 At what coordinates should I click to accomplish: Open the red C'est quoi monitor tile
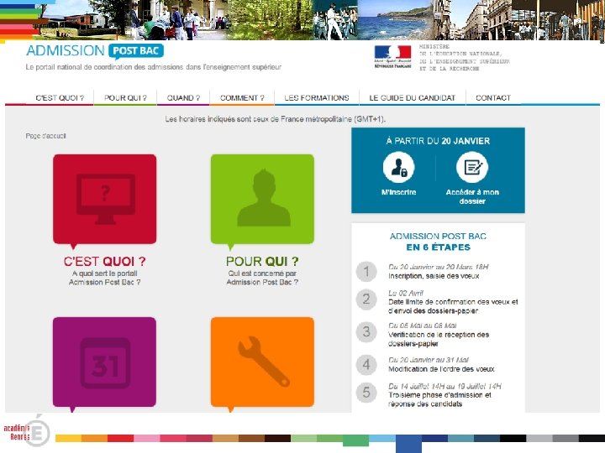(x=104, y=200)
